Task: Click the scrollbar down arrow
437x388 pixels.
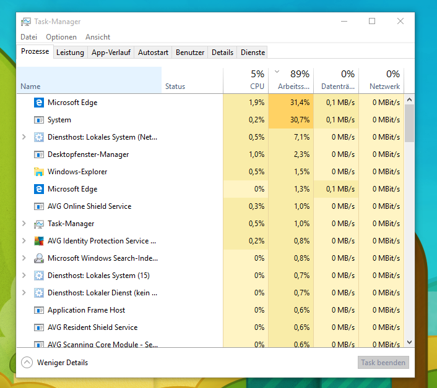Action: click(x=409, y=342)
